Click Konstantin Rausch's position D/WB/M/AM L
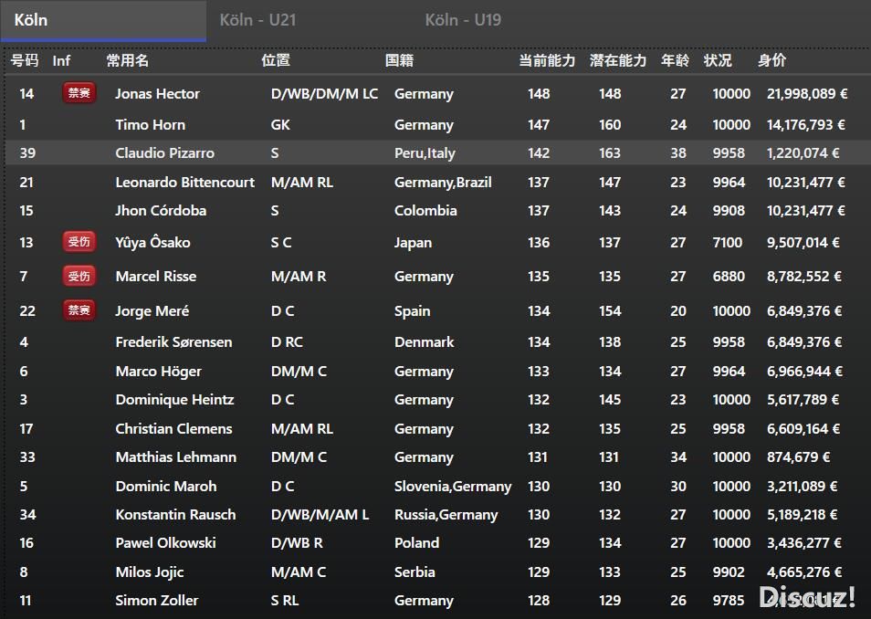 point(320,515)
